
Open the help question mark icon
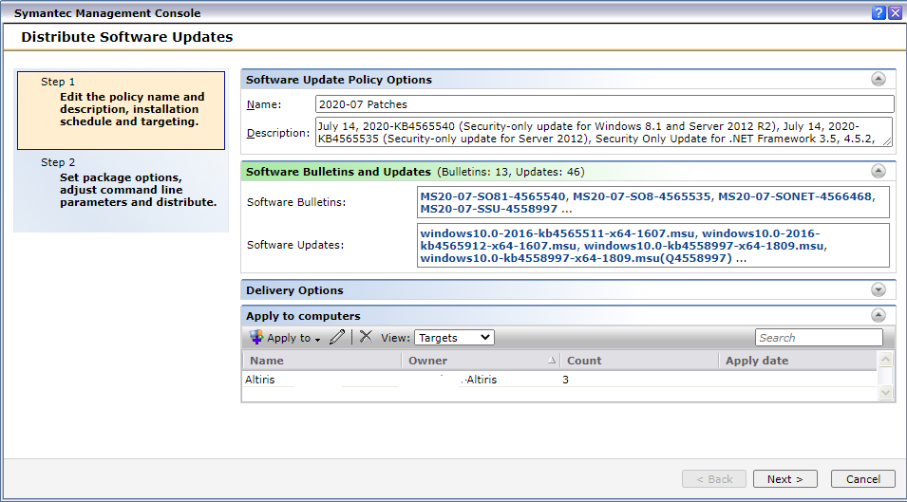(879, 12)
